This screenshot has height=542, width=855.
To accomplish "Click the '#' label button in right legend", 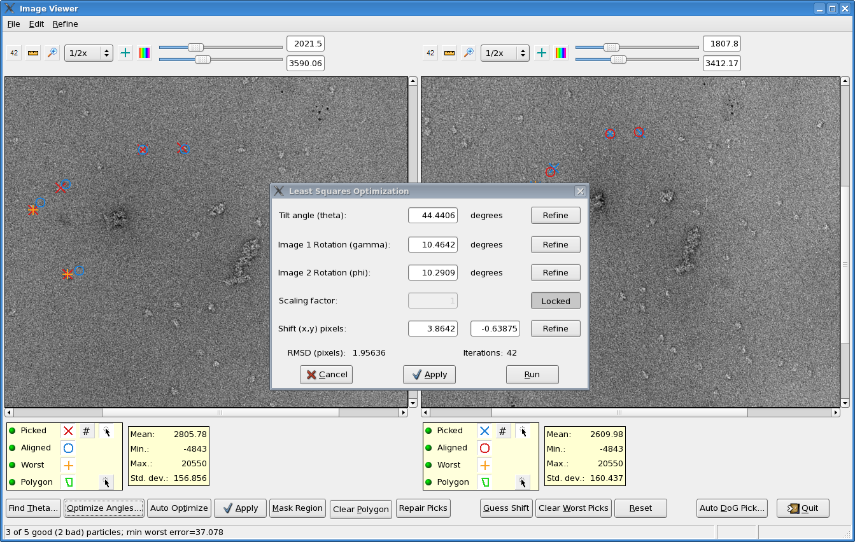I will (x=503, y=431).
